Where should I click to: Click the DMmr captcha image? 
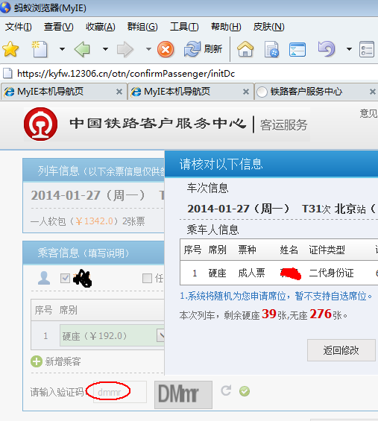[x=183, y=395]
